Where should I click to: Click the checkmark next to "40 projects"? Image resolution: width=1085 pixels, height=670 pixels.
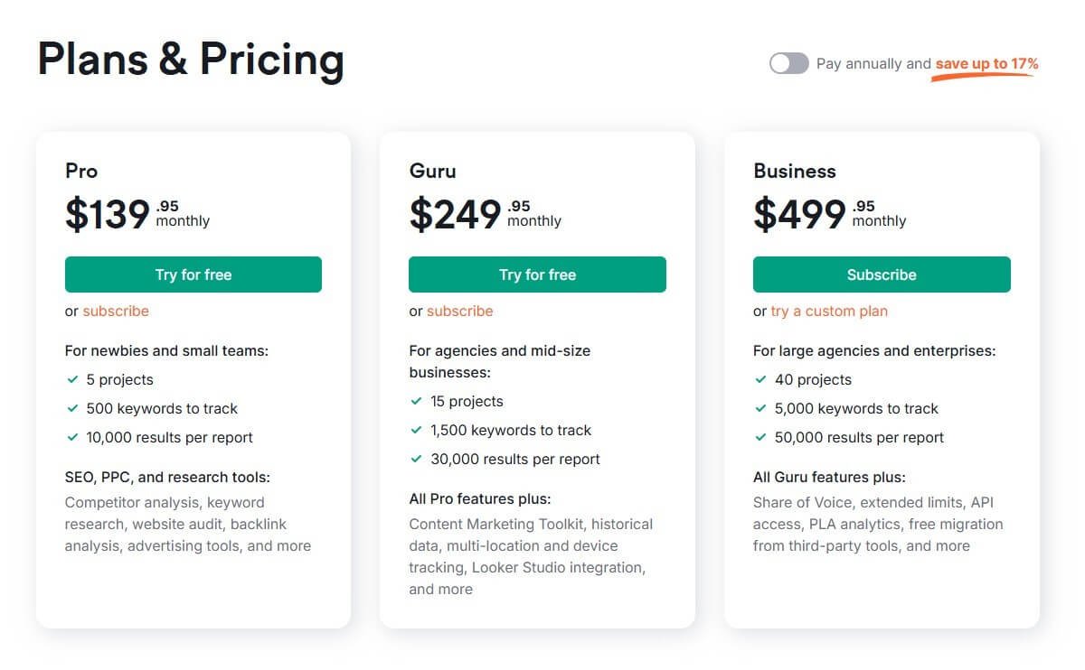click(761, 379)
